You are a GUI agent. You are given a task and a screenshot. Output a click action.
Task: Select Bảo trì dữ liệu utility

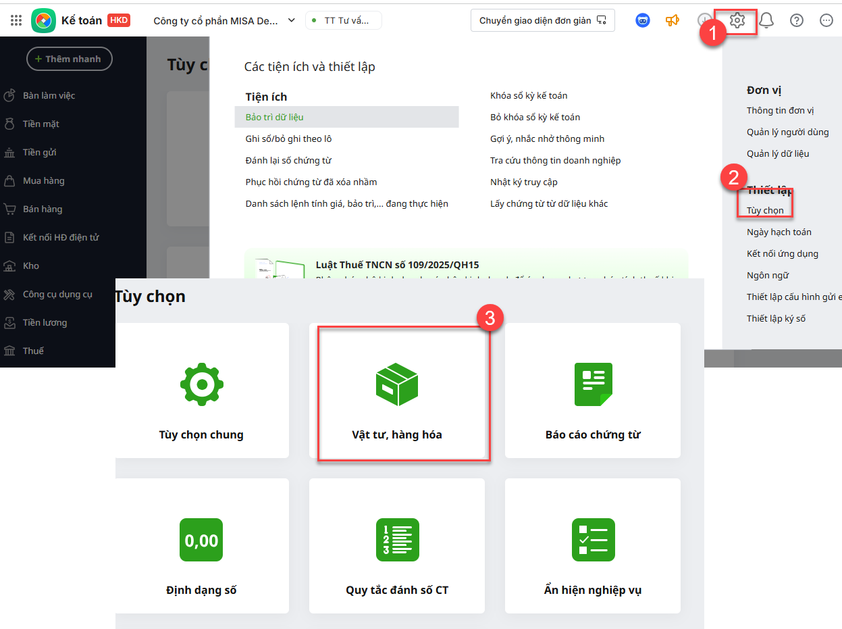275,117
